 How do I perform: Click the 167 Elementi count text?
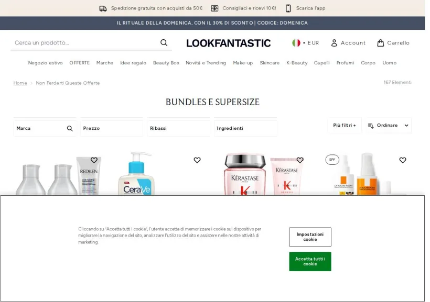click(397, 82)
